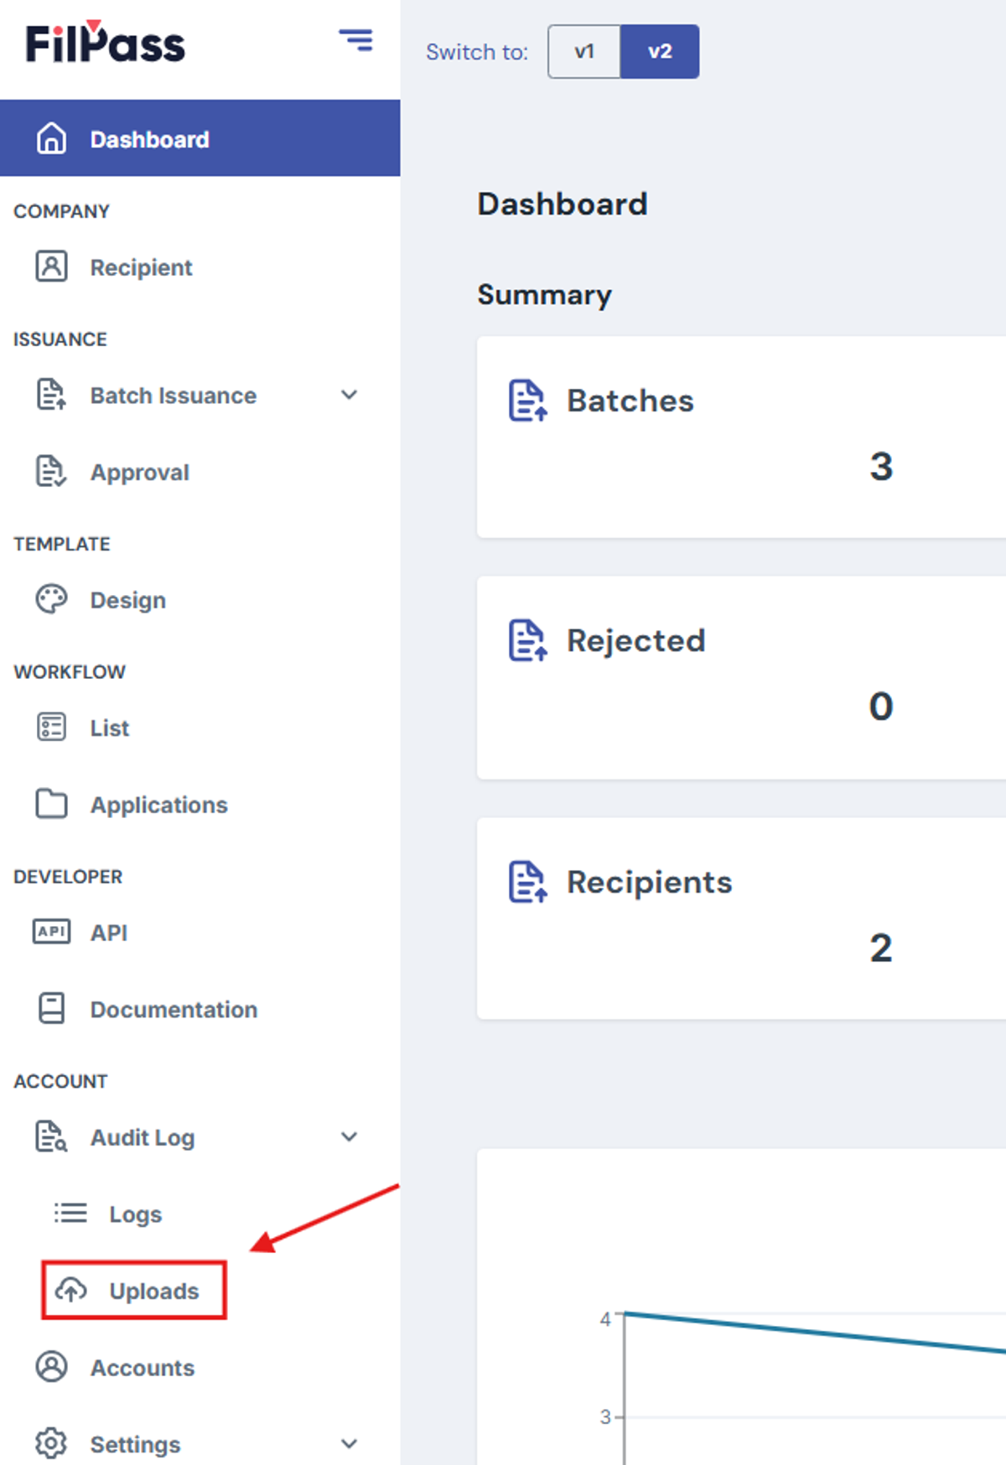Click the Dashboard home icon

pyautogui.click(x=51, y=138)
